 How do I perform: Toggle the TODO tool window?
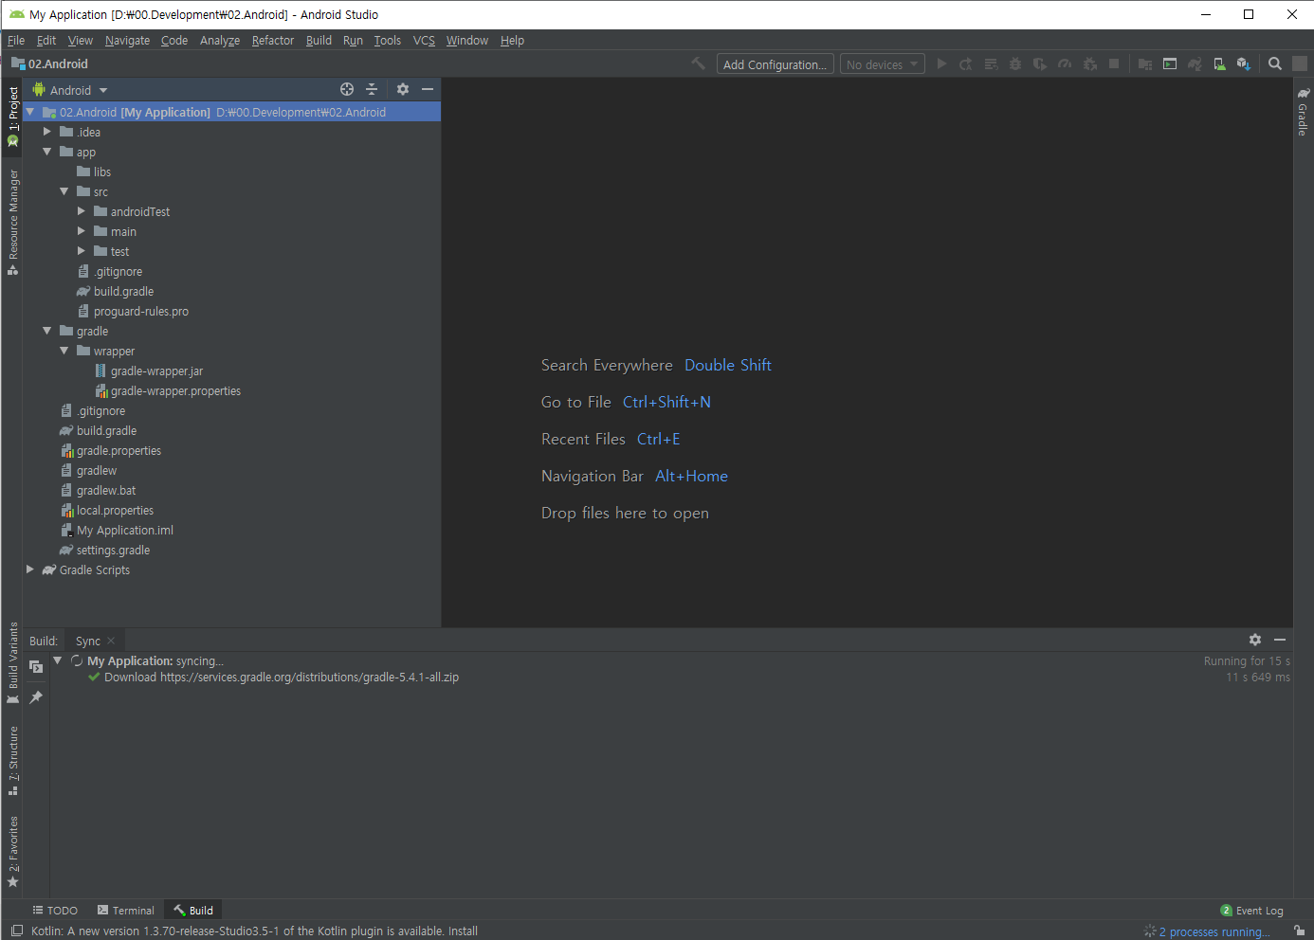click(55, 910)
